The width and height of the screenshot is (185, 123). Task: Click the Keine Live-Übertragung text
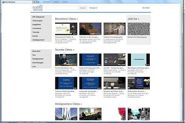click(137, 37)
